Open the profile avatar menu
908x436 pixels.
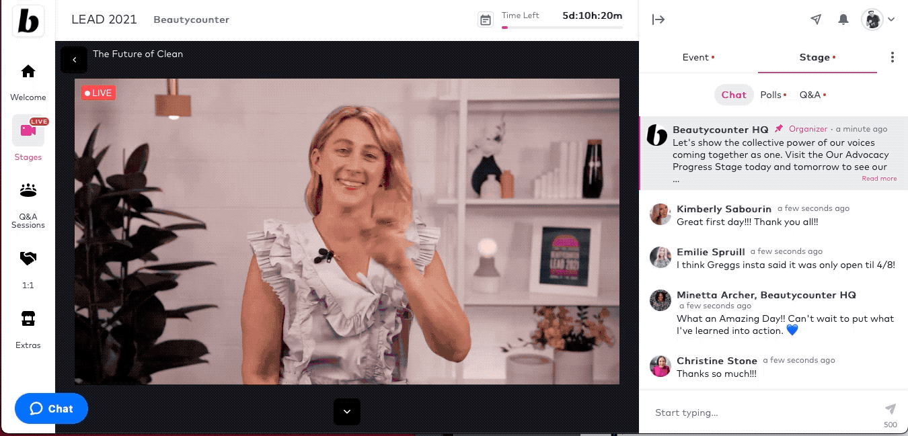(x=872, y=19)
